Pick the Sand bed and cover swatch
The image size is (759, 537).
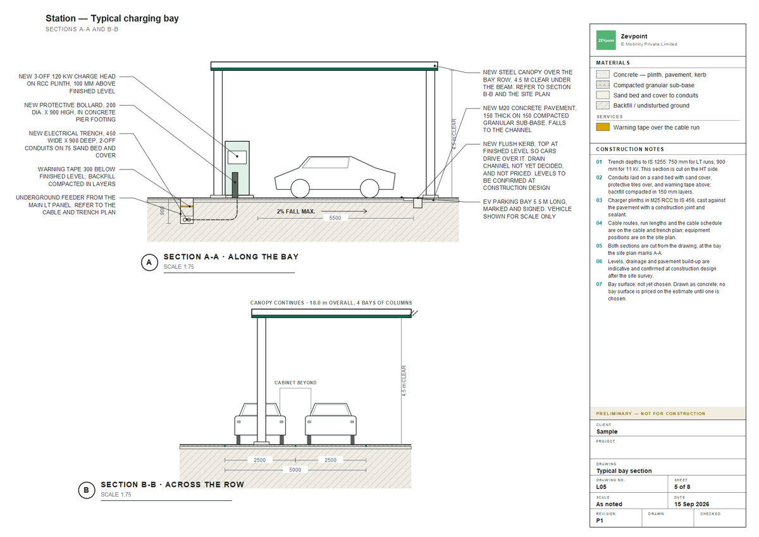coord(603,95)
